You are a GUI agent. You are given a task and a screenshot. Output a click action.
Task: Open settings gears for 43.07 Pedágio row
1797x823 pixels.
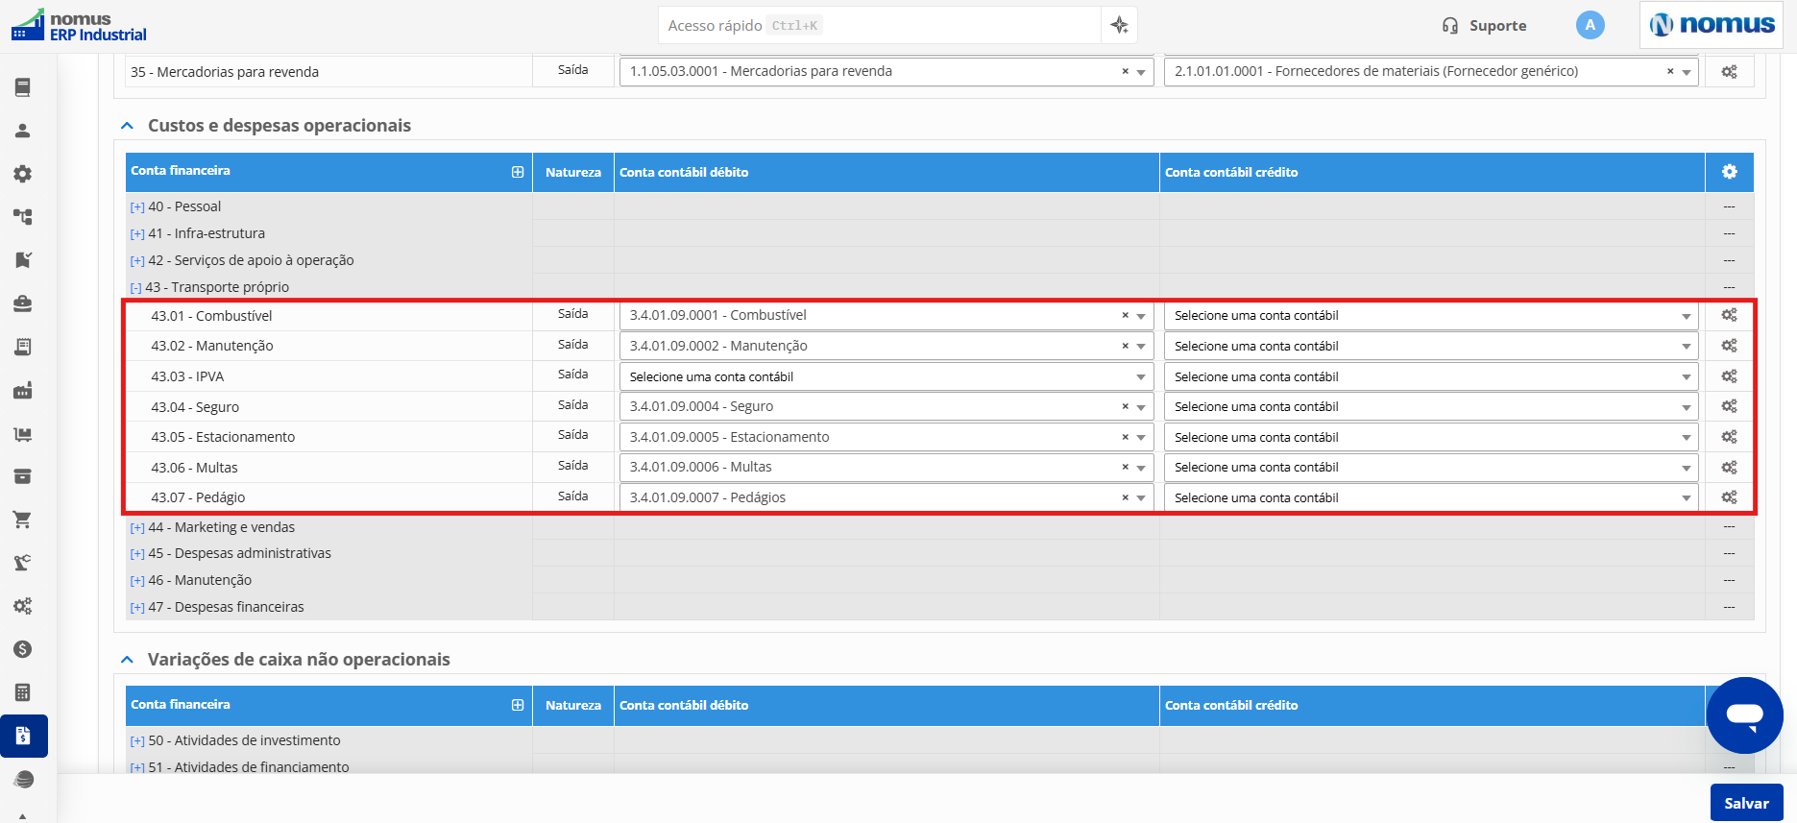(x=1729, y=497)
